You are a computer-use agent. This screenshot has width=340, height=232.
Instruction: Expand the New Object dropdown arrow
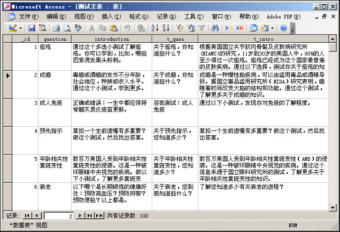click(272, 28)
